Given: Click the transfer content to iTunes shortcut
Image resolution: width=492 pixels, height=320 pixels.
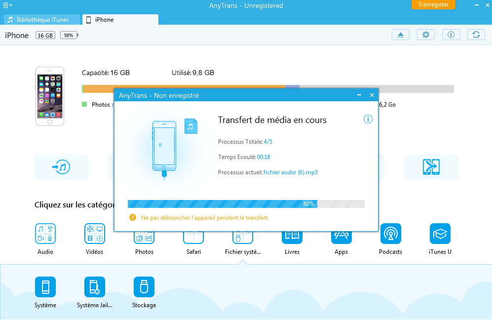Looking at the screenshot, I should pos(61,167).
